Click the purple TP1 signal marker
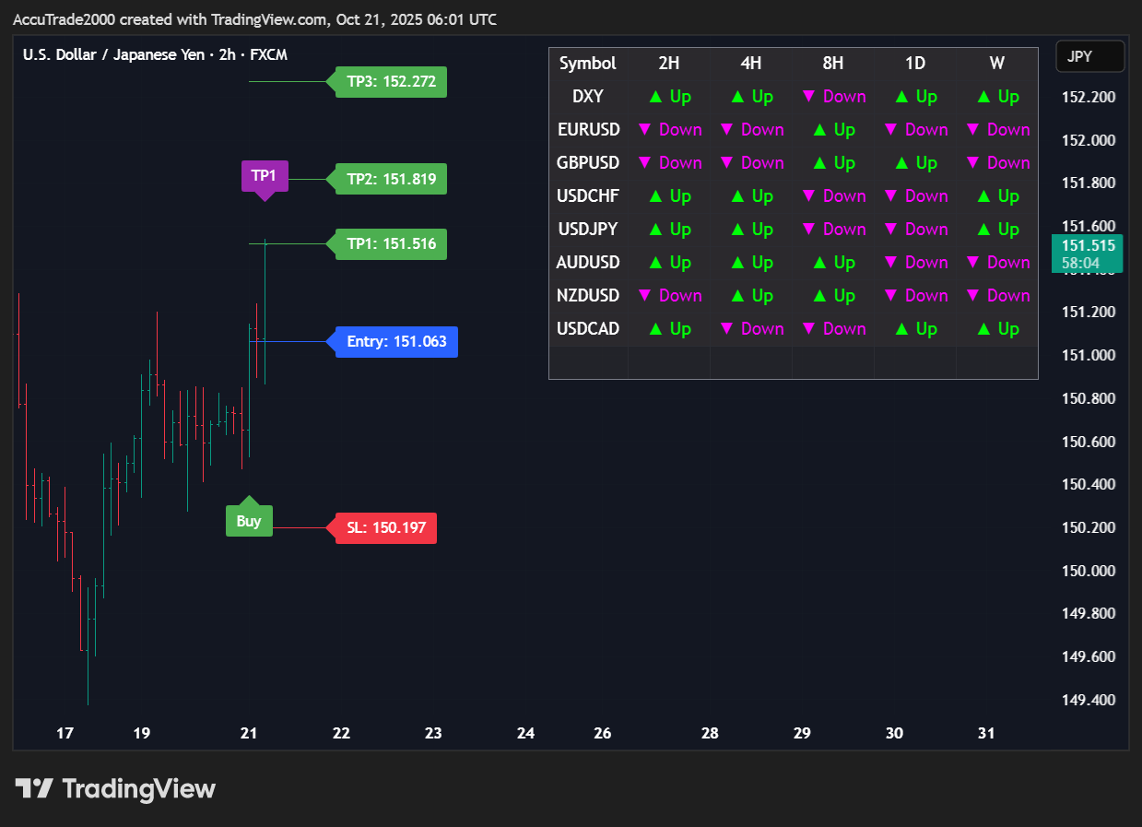Viewport: 1142px width, 827px height. [x=265, y=175]
